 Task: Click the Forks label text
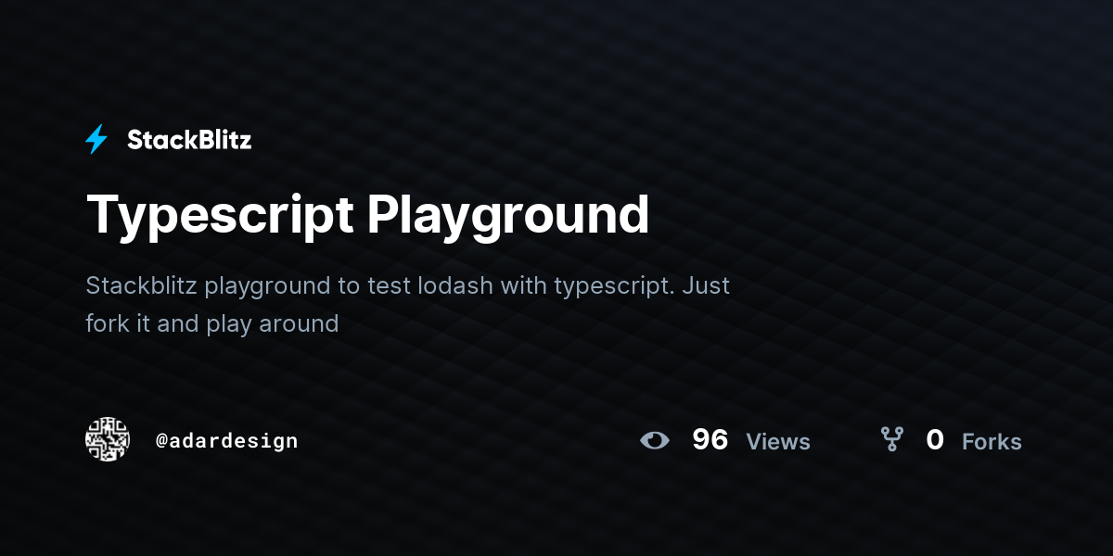[991, 442]
